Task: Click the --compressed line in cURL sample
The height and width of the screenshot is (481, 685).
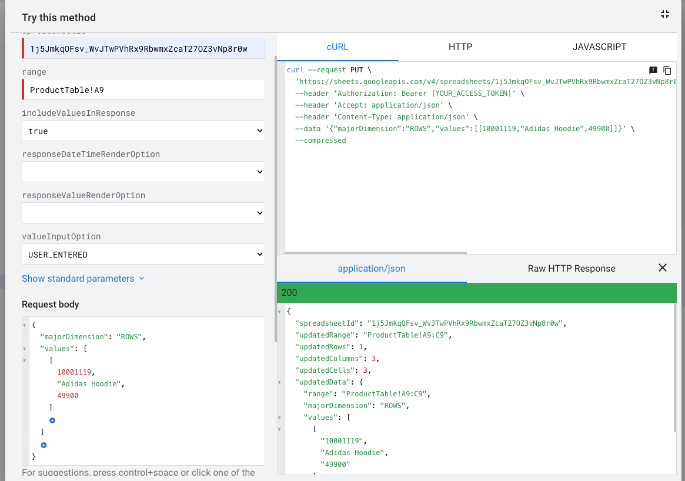Action: [320, 141]
